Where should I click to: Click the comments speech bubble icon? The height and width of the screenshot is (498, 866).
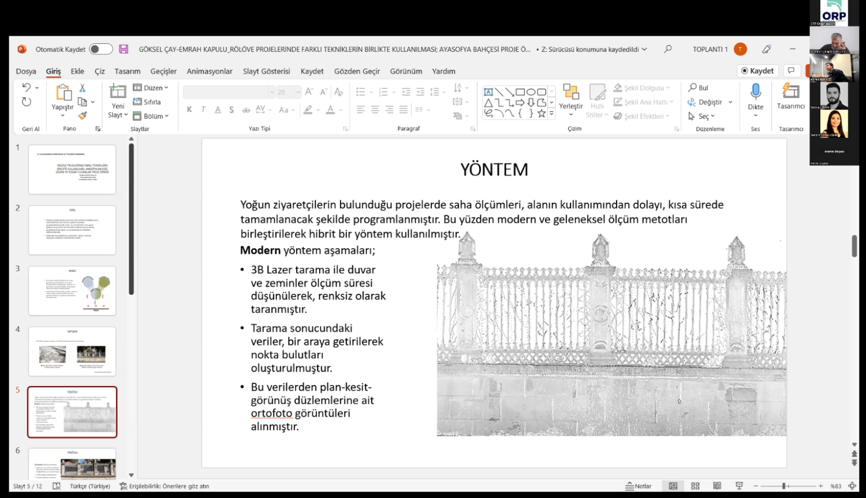click(792, 70)
